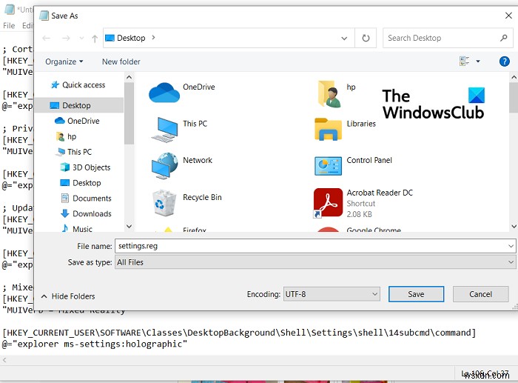Screen dimensions: 518x383
Task: Expand the File name dropdown arrow
Action: click(511, 246)
